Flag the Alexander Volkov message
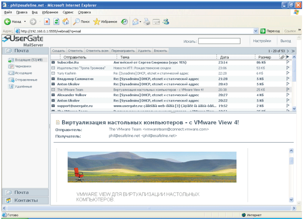Screen dimensions: 303x219 point(288,95)
